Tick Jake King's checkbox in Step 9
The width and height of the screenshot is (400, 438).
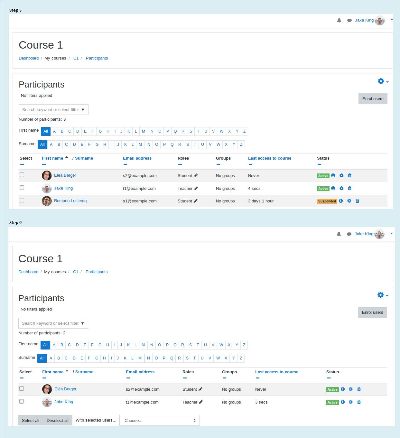22,401
